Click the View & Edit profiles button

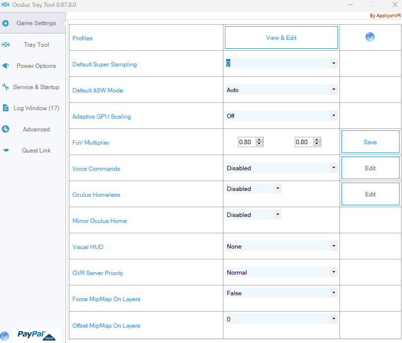click(281, 37)
